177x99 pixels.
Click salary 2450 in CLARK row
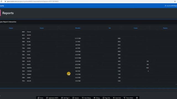pos(119,45)
